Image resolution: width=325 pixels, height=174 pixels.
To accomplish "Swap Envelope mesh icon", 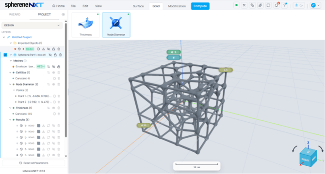I will pyautogui.click(x=49, y=67).
